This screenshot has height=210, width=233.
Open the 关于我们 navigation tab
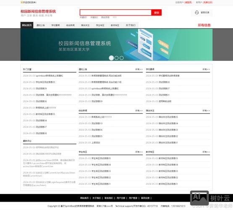tap(131, 25)
